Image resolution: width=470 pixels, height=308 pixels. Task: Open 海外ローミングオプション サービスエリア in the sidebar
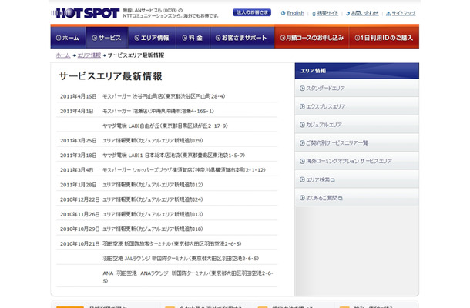click(357, 161)
